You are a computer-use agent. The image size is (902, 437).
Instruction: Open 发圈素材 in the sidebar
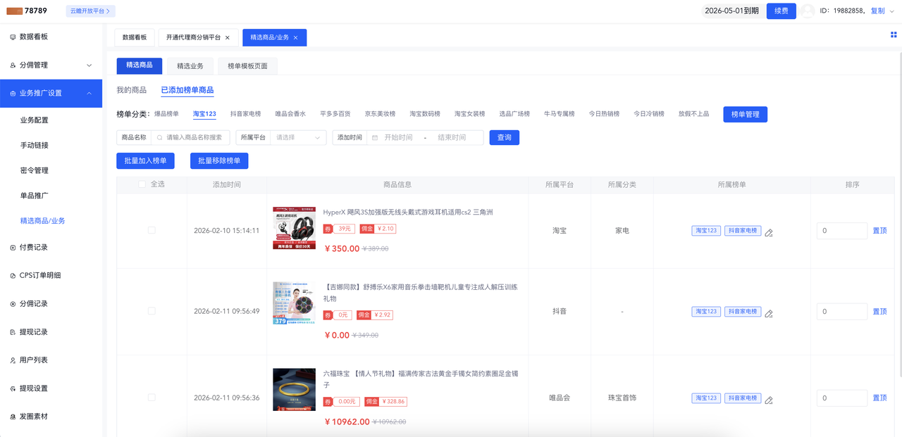(34, 417)
